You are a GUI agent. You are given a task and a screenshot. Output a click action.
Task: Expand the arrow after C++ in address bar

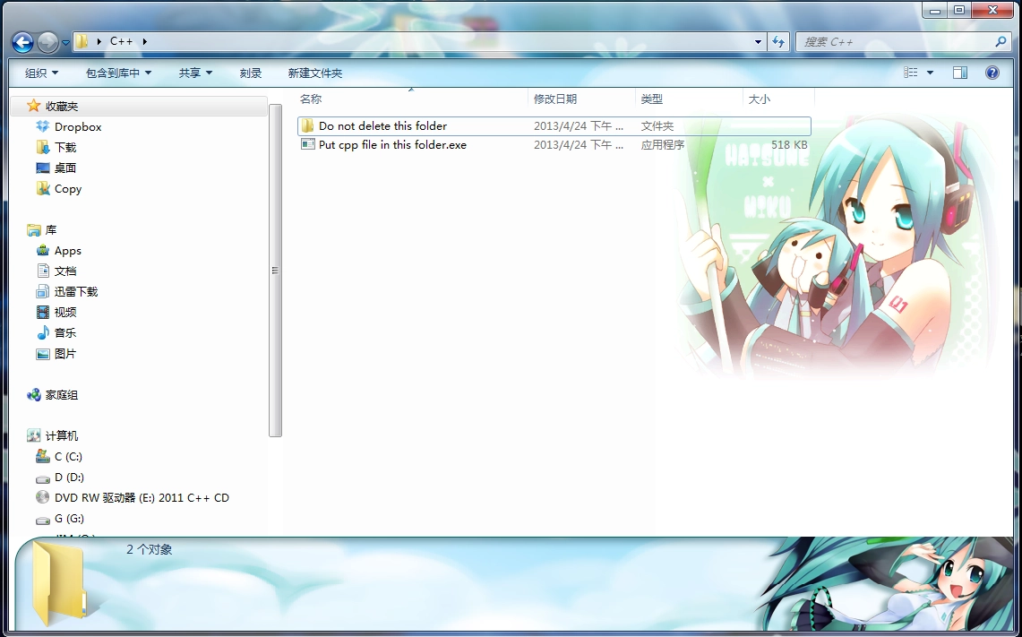click(x=145, y=41)
